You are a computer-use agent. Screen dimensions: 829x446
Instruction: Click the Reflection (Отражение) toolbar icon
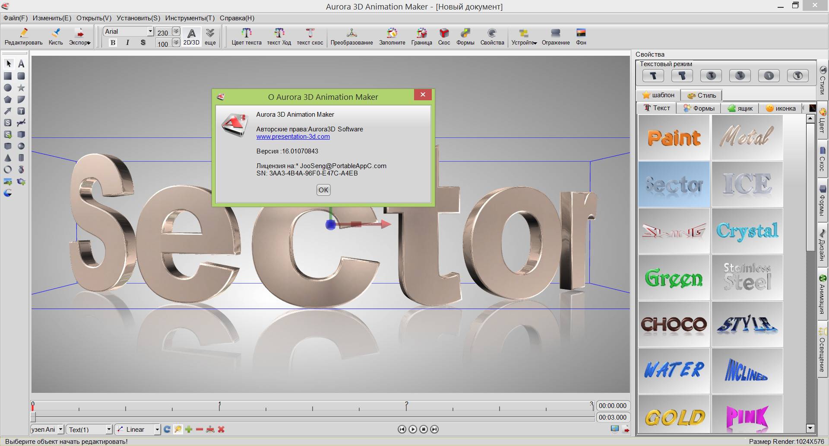(x=555, y=33)
